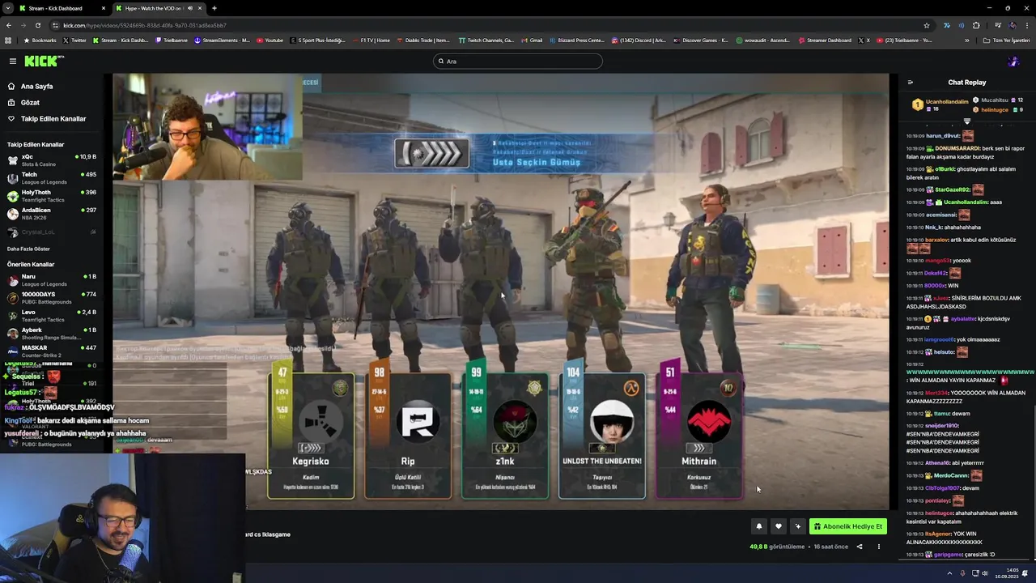Image resolution: width=1036 pixels, height=583 pixels.
Task: Open F1 TV | Home bookmark
Action: [x=371, y=40]
